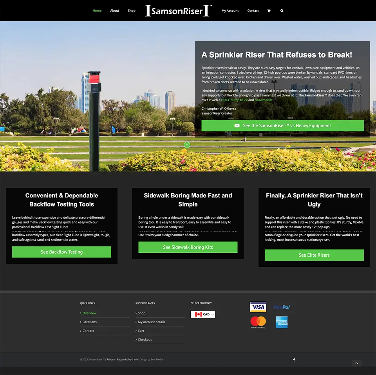Image resolution: width=376 pixels, height=375 pixels.
Task: Click See the SamsonRiser vs Heavy Equipment
Action: click(x=282, y=126)
